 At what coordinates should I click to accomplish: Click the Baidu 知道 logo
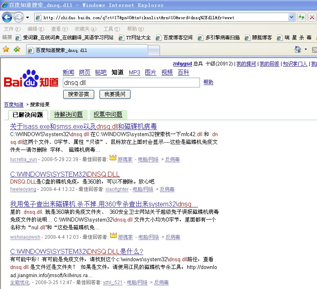(31, 78)
